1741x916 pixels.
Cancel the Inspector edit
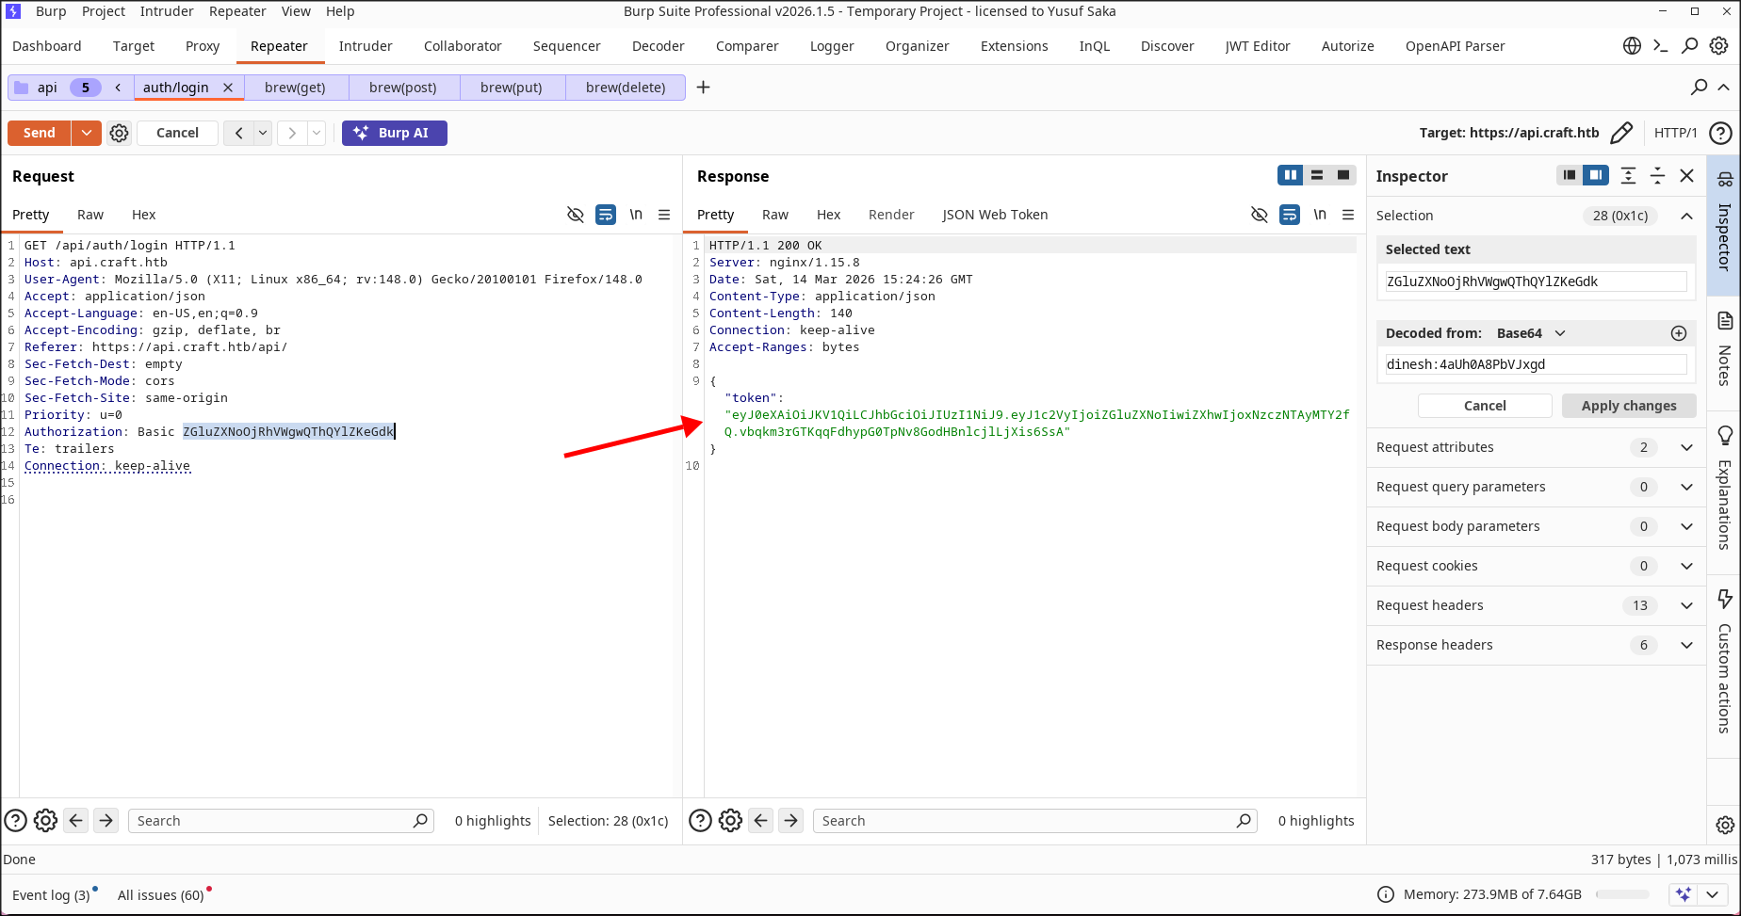1485,406
